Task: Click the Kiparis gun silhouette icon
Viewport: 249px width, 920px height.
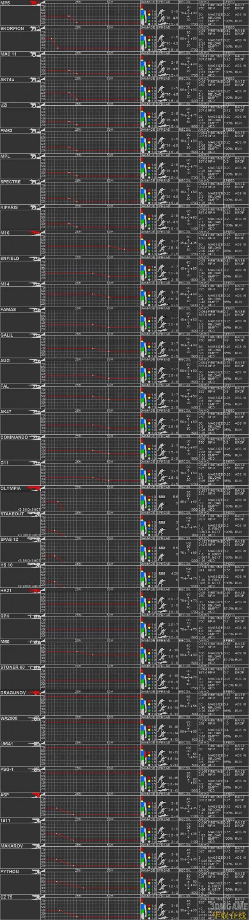Action: pos(35,207)
